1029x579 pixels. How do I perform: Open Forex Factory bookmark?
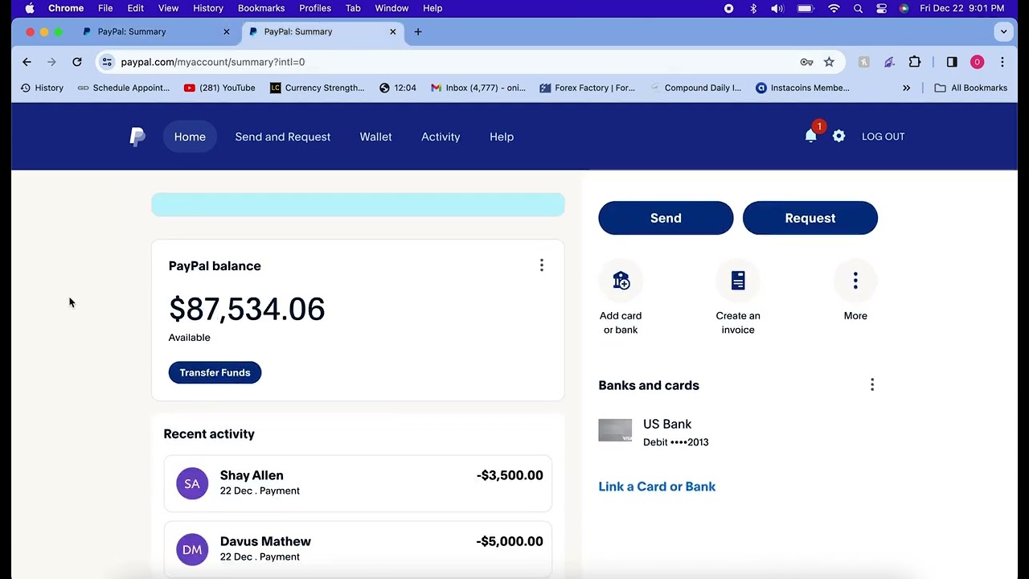click(x=588, y=88)
